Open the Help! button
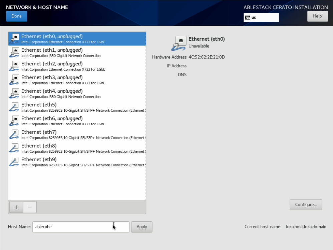This screenshot has height=250, width=333. tap(317, 16)
